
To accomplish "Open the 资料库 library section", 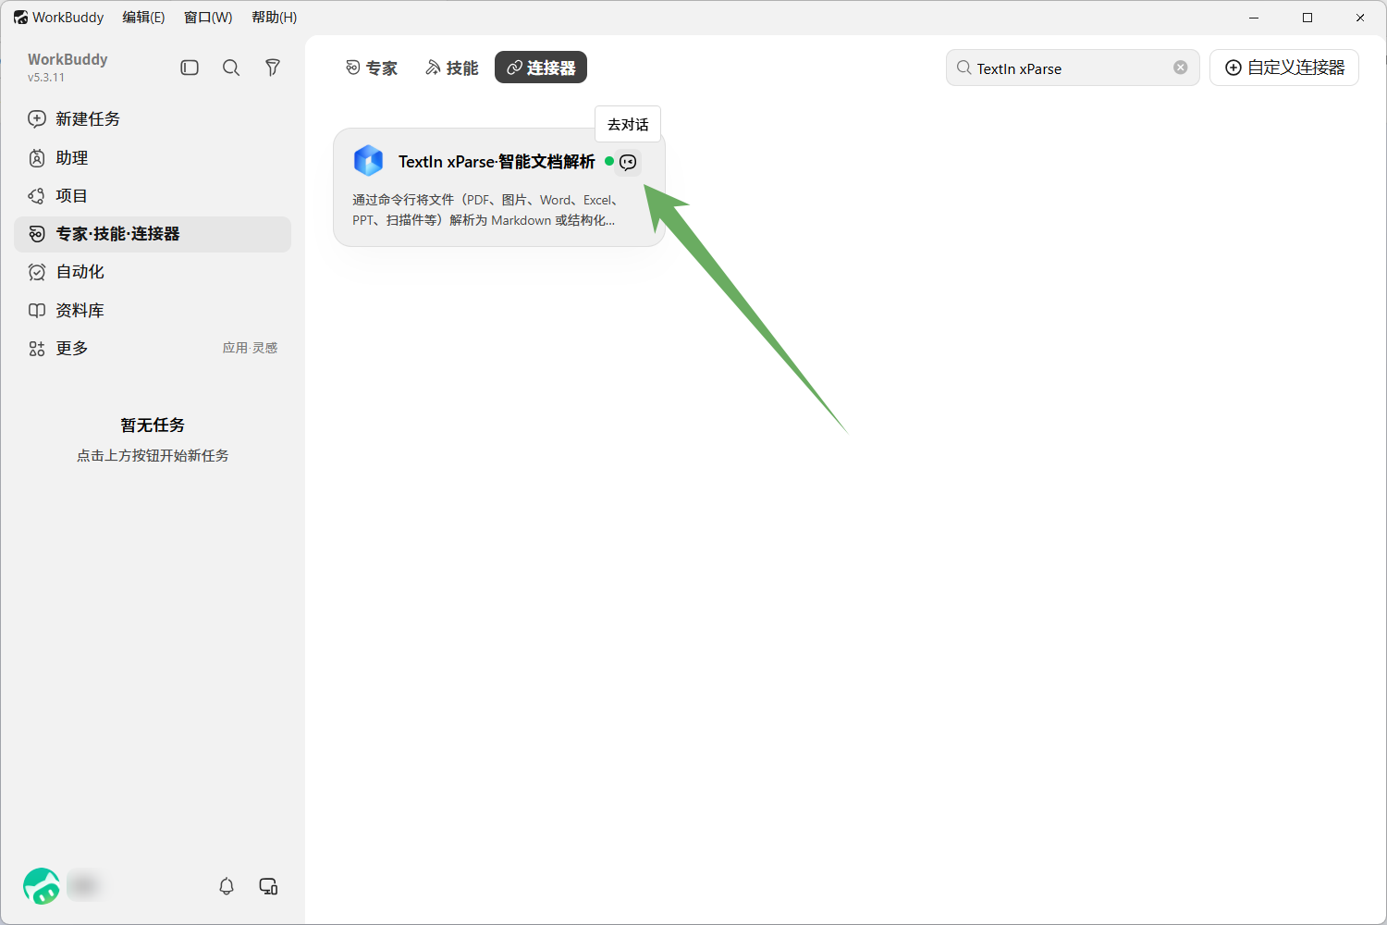I will coord(153,311).
